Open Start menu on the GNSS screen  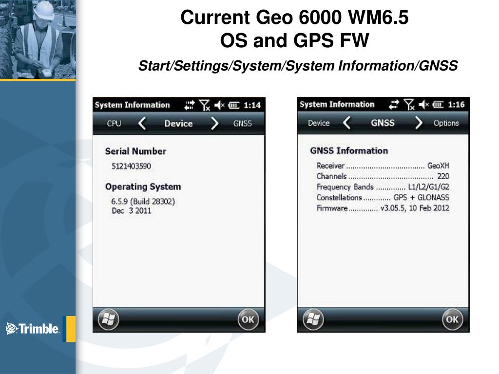[313, 319]
